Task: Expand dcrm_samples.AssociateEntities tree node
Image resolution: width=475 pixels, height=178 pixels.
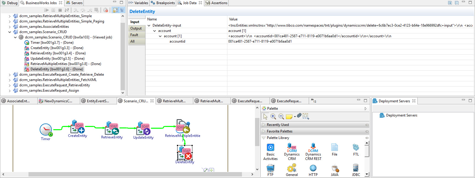Action: 9,27
